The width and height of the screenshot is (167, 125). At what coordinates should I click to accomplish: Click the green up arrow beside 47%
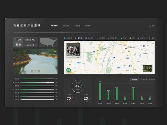(x=82, y=86)
